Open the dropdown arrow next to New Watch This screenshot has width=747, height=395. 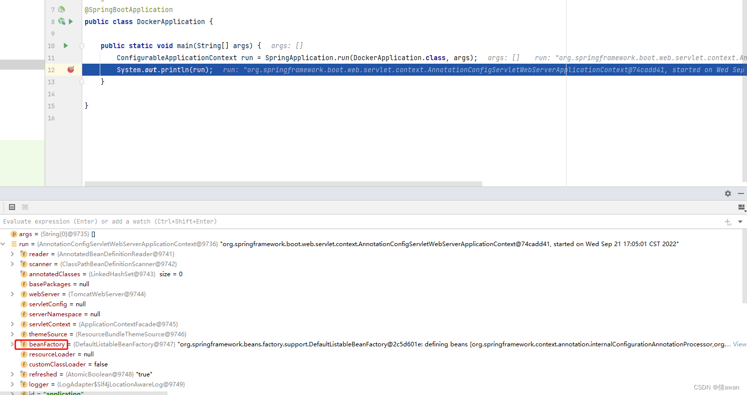(x=740, y=222)
